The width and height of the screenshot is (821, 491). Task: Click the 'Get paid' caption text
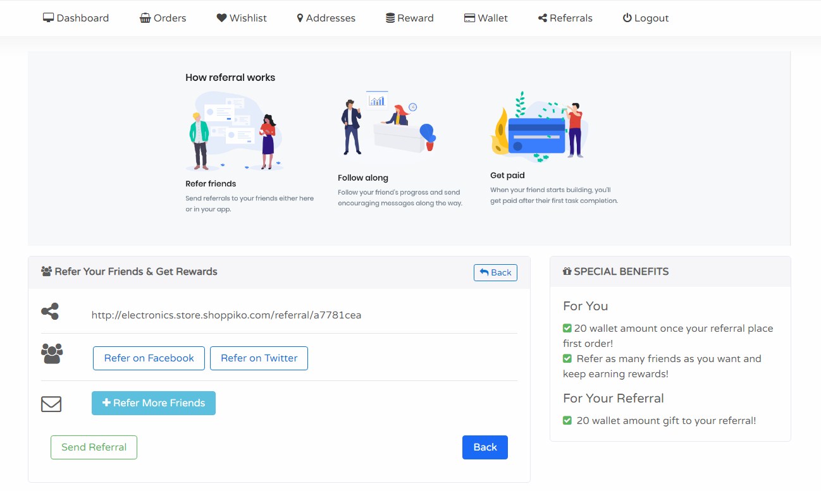coord(508,176)
